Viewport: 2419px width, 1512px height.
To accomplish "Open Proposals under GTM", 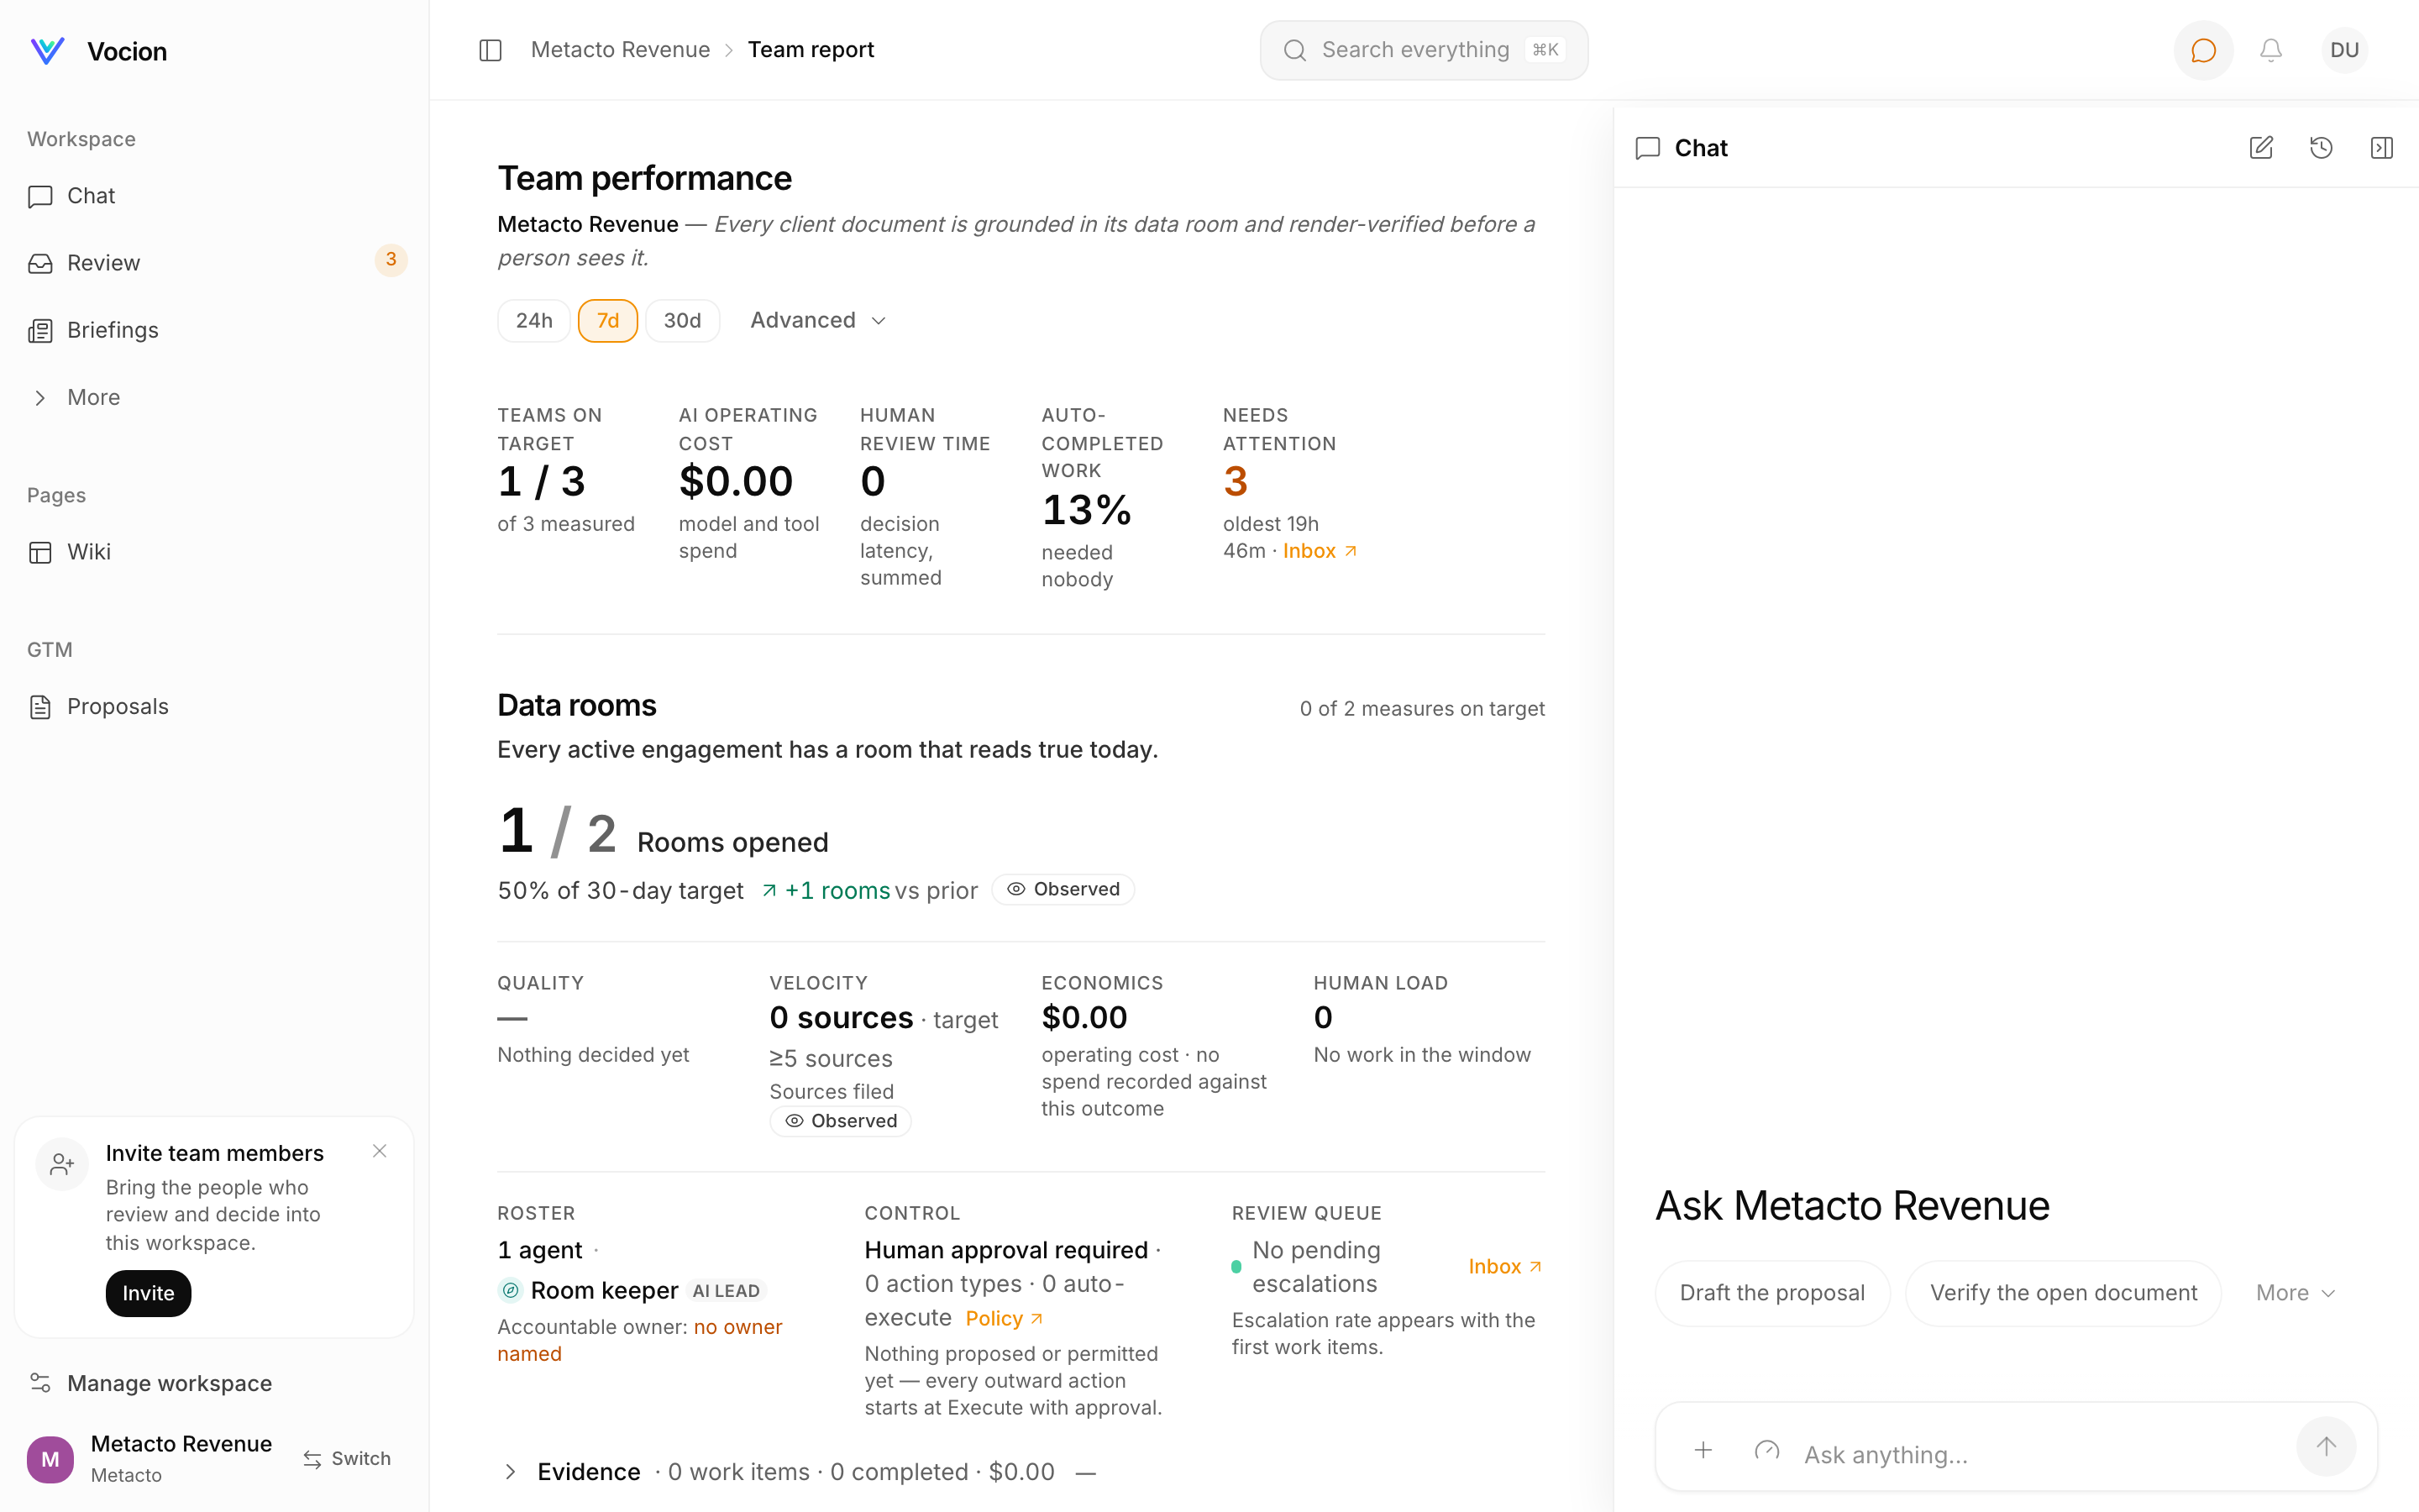I will click(214, 707).
